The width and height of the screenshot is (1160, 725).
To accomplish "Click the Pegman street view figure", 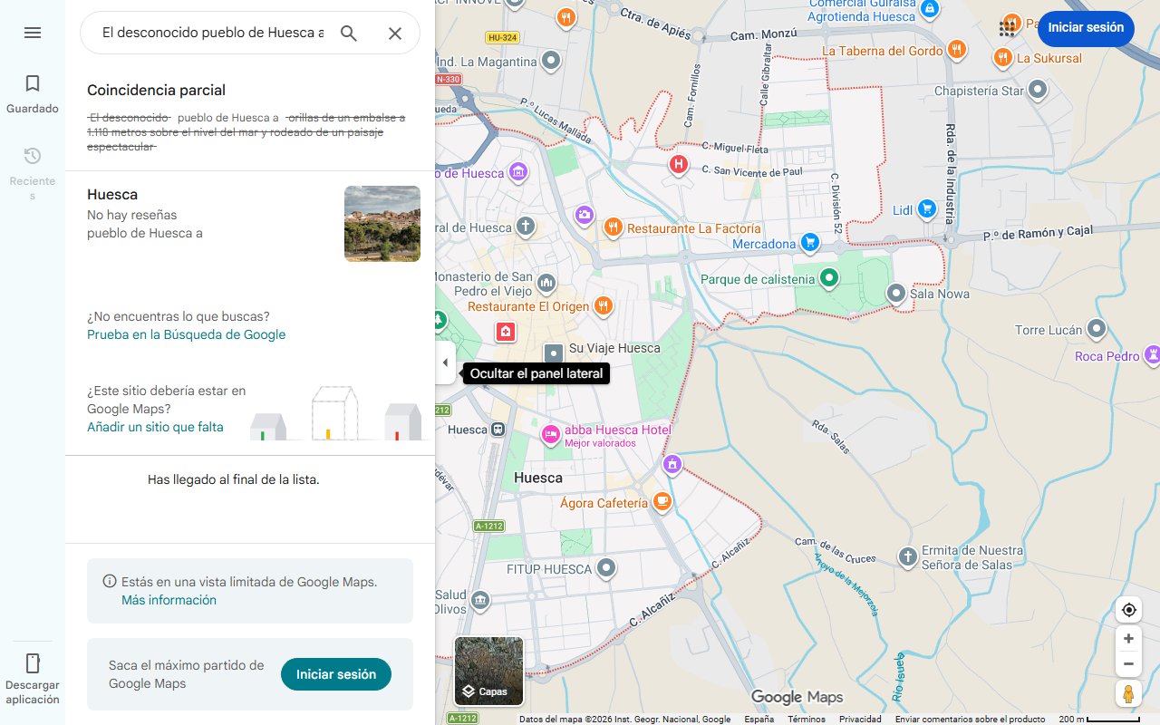I will click(1128, 693).
